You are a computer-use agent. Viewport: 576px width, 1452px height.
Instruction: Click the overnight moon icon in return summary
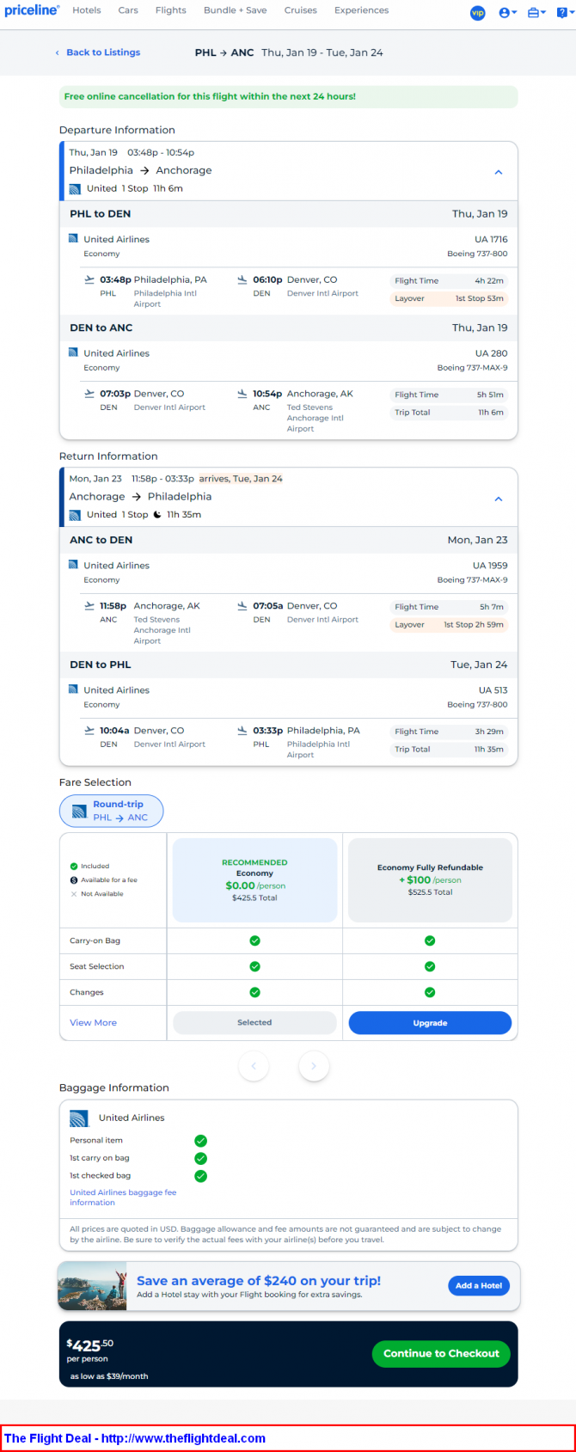click(157, 515)
